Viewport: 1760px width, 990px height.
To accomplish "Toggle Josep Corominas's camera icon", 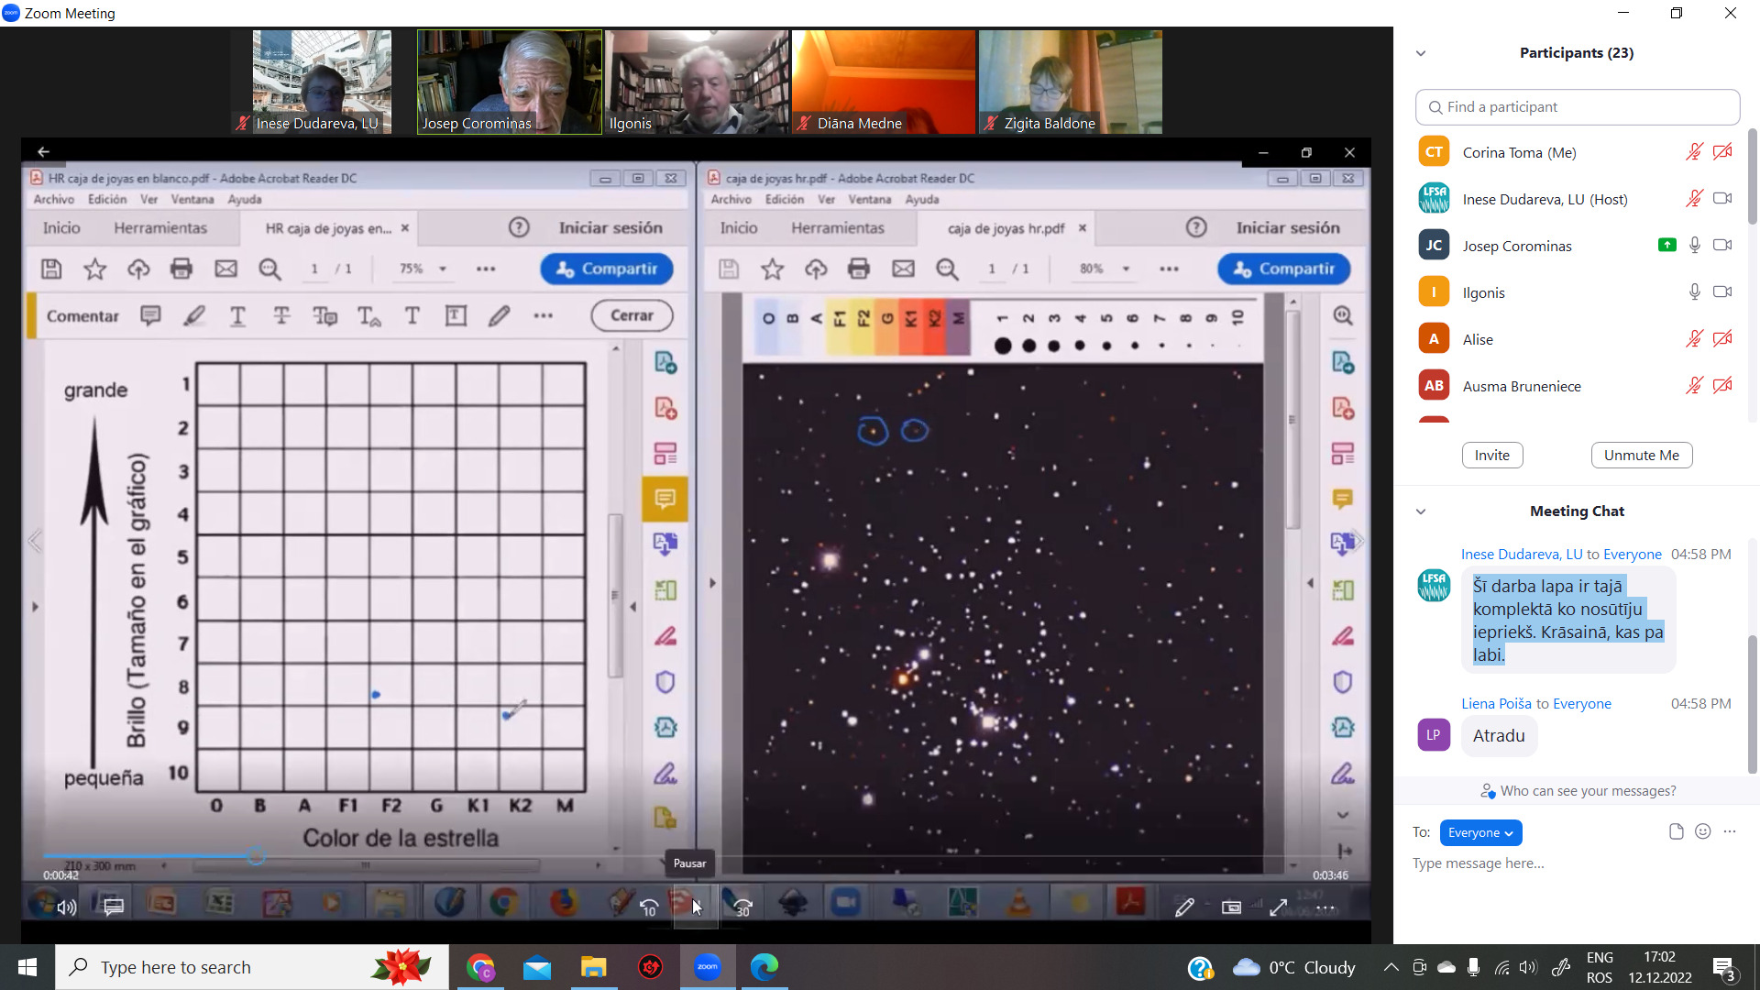I will coord(1722,245).
